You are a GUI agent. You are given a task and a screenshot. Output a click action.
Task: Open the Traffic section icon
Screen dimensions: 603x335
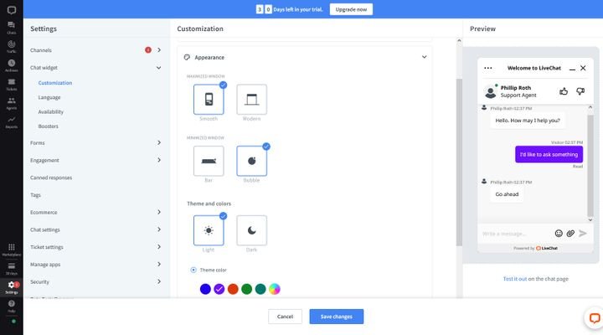(x=11, y=46)
